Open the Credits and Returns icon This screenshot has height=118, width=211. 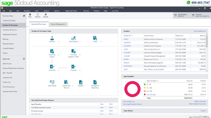pyautogui.click(x=66, y=82)
